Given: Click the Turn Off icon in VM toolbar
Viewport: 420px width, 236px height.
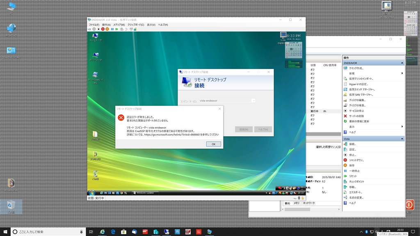Looking at the screenshot, I should 98,29.
